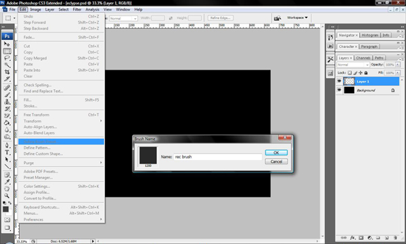Select the Healing Brush tool
The image size is (406, 244).
[x=7, y=88]
